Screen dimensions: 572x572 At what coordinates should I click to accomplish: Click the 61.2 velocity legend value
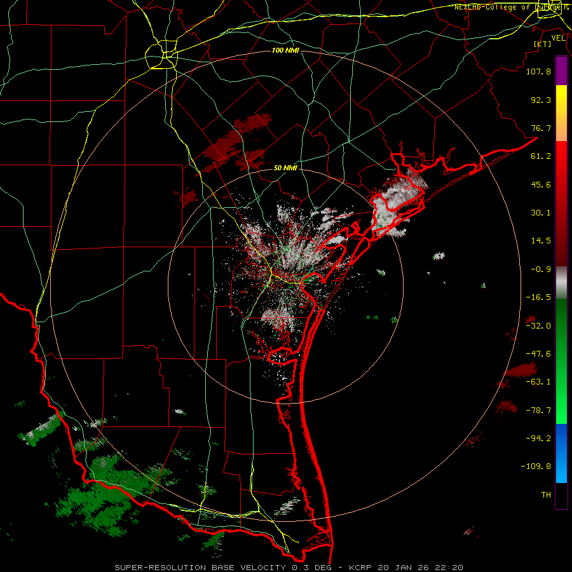(541, 156)
